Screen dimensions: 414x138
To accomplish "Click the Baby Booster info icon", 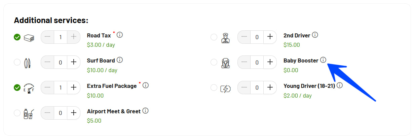I will click(323, 60).
